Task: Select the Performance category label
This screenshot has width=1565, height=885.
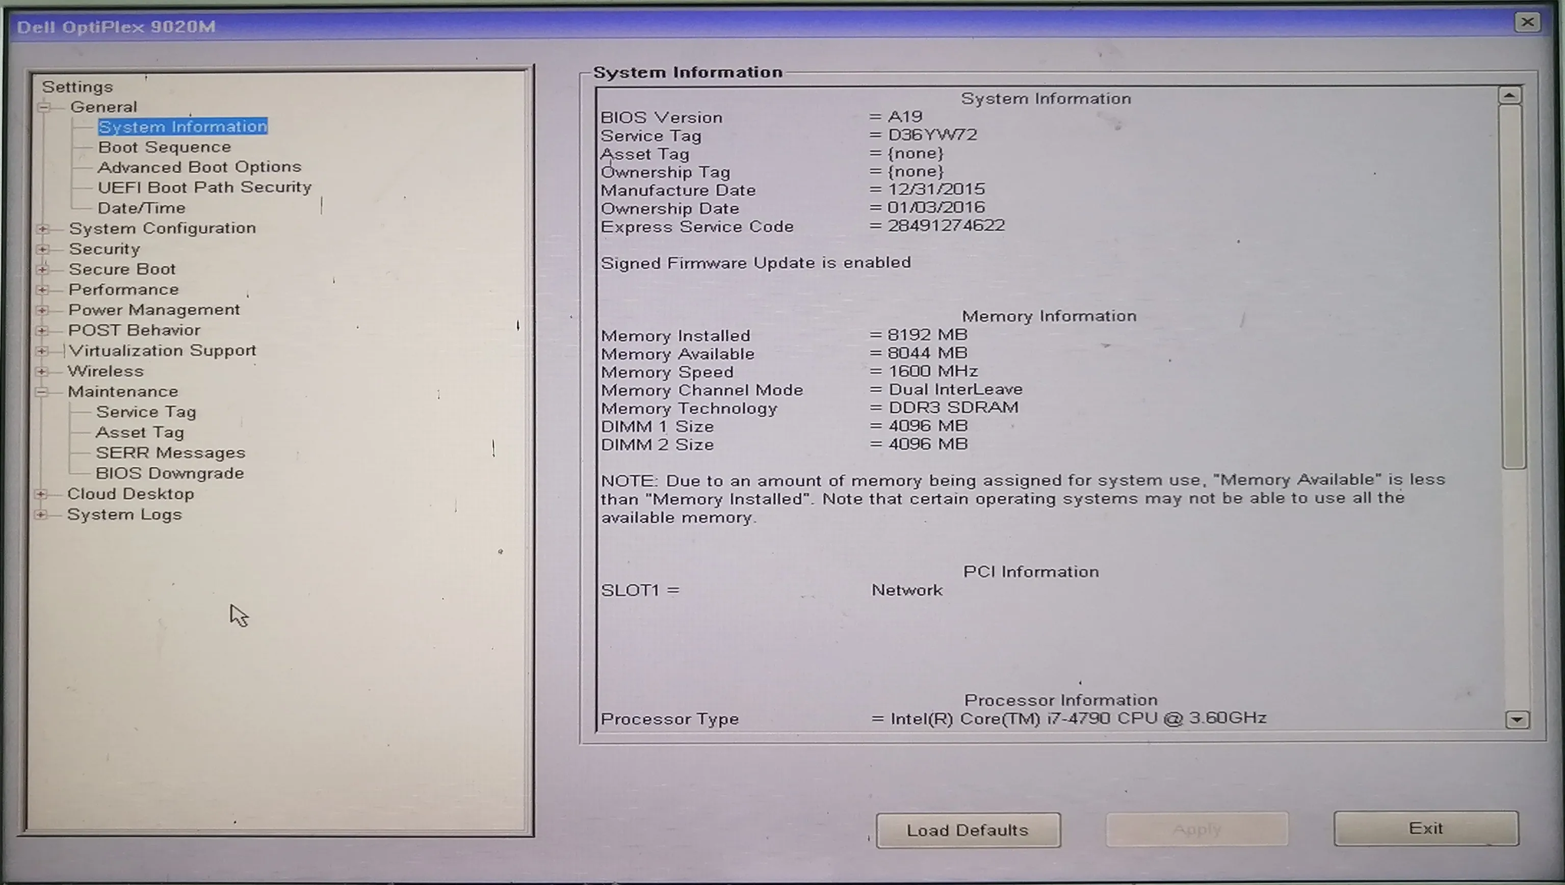Action: 123,289
